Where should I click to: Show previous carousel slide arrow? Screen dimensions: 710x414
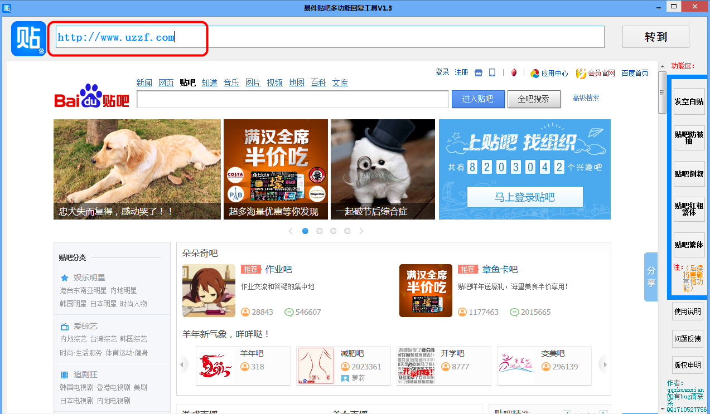(x=291, y=231)
